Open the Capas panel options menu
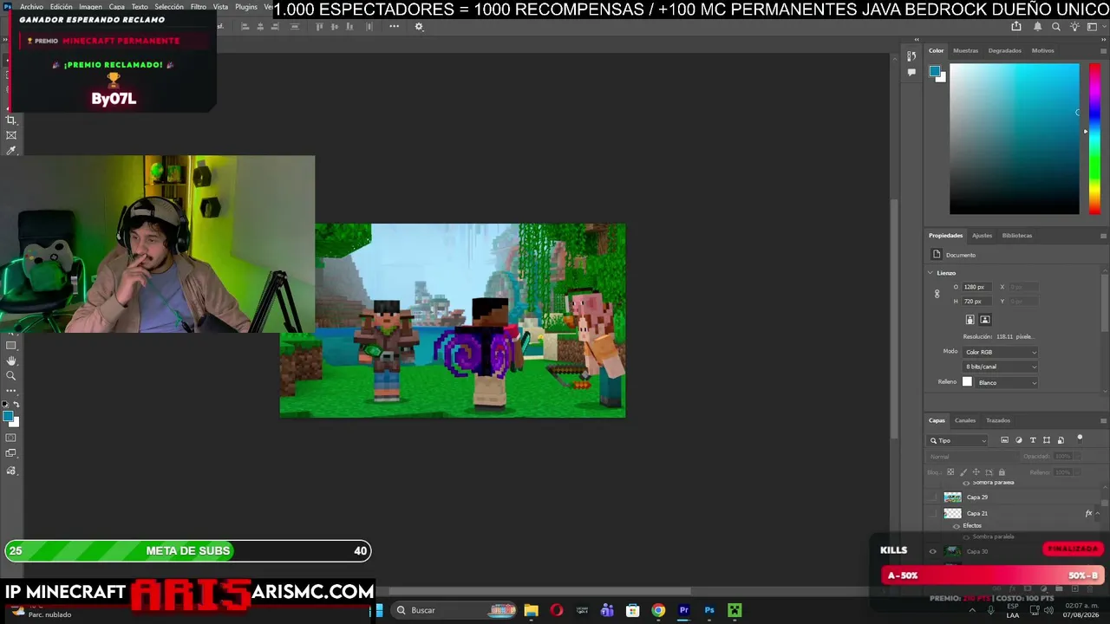 tap(1103, 421)
